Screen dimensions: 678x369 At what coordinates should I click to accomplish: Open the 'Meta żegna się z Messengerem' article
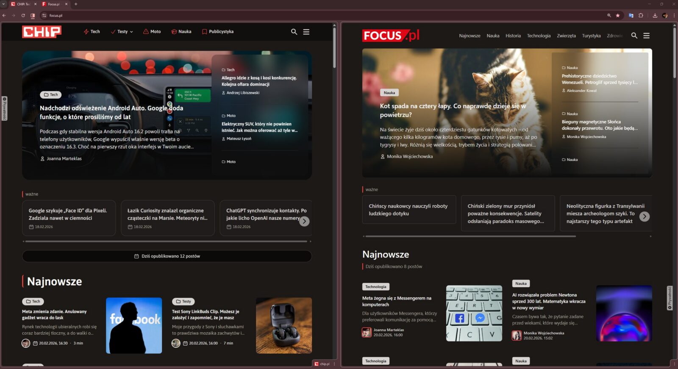pyautogui.click(x=397, y=301)
